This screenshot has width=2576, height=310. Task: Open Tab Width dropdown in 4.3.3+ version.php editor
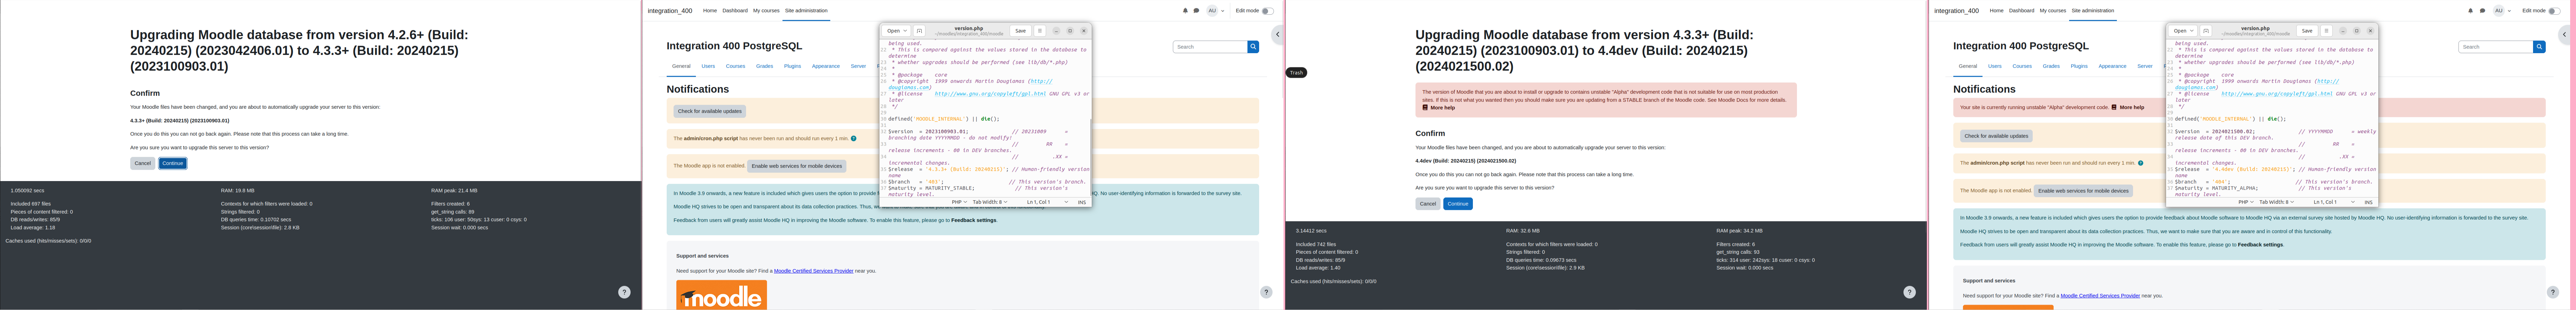[990, 202]
